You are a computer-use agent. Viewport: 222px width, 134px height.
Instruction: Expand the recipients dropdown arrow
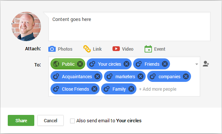[x=197, y=64]
